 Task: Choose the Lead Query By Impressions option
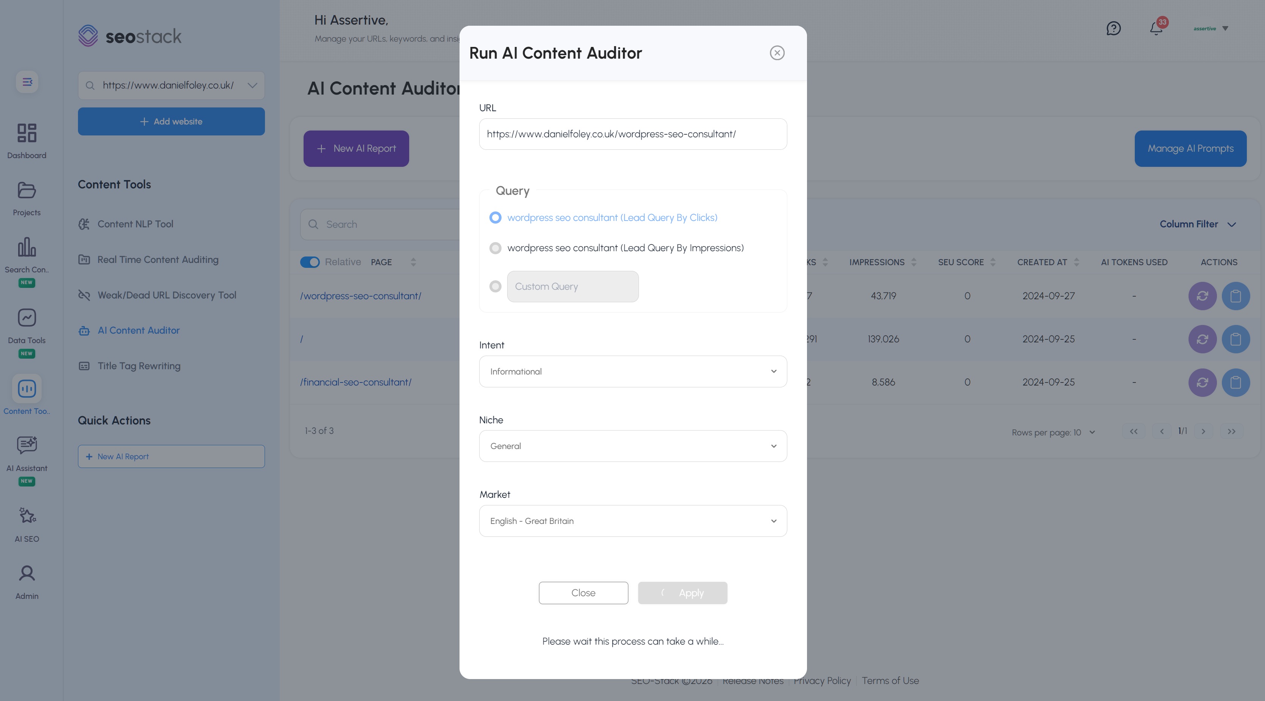coord(495,248)
